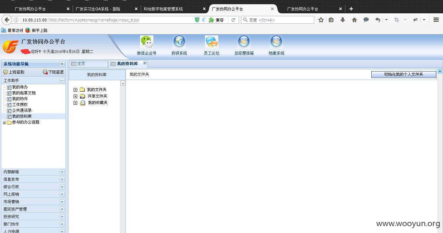Click the crop screenshot toolbar icon
Screen dimensions: 443x233
[396, 20]
